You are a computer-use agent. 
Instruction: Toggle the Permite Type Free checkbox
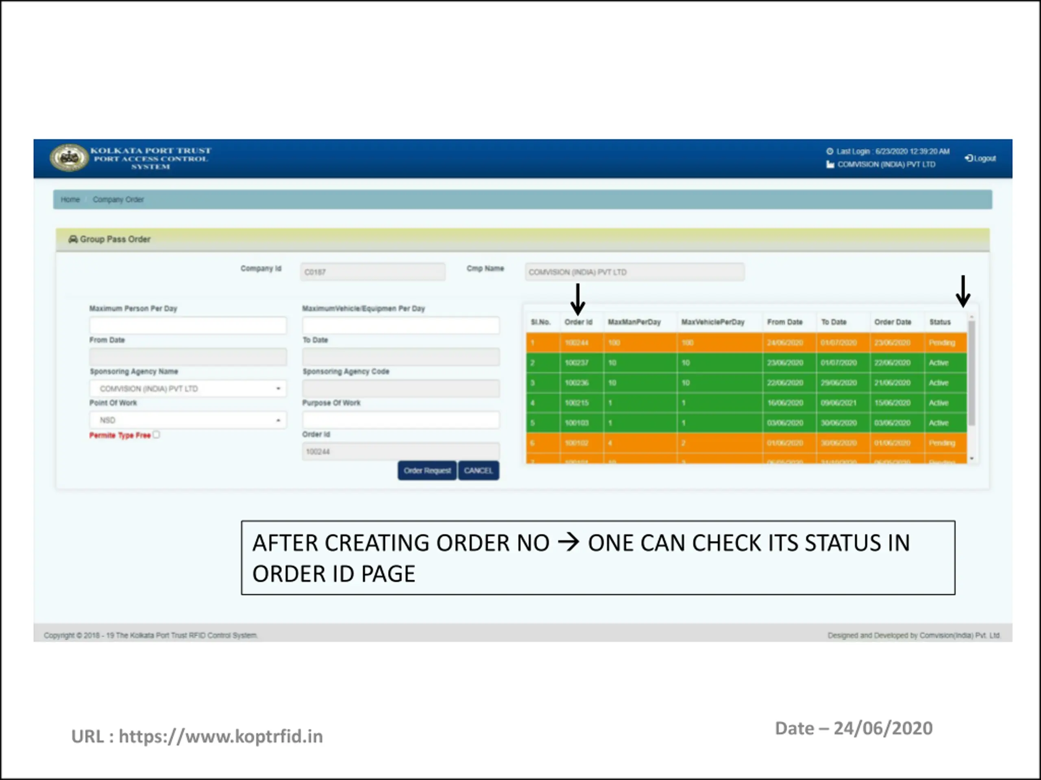pyautogui.click(x=156, y=435)
